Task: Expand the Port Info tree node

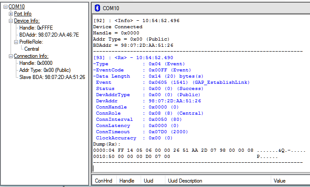Action: pos(11,14)
